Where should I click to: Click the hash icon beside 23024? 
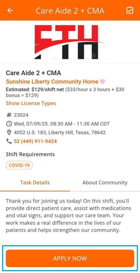[x=9, y=115]
